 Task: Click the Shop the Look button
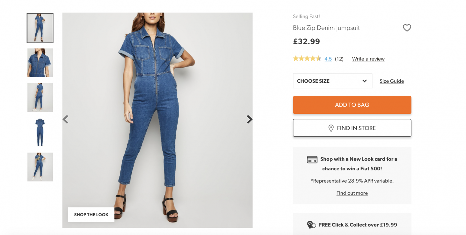pyautogui.click(x=91, y=215)
